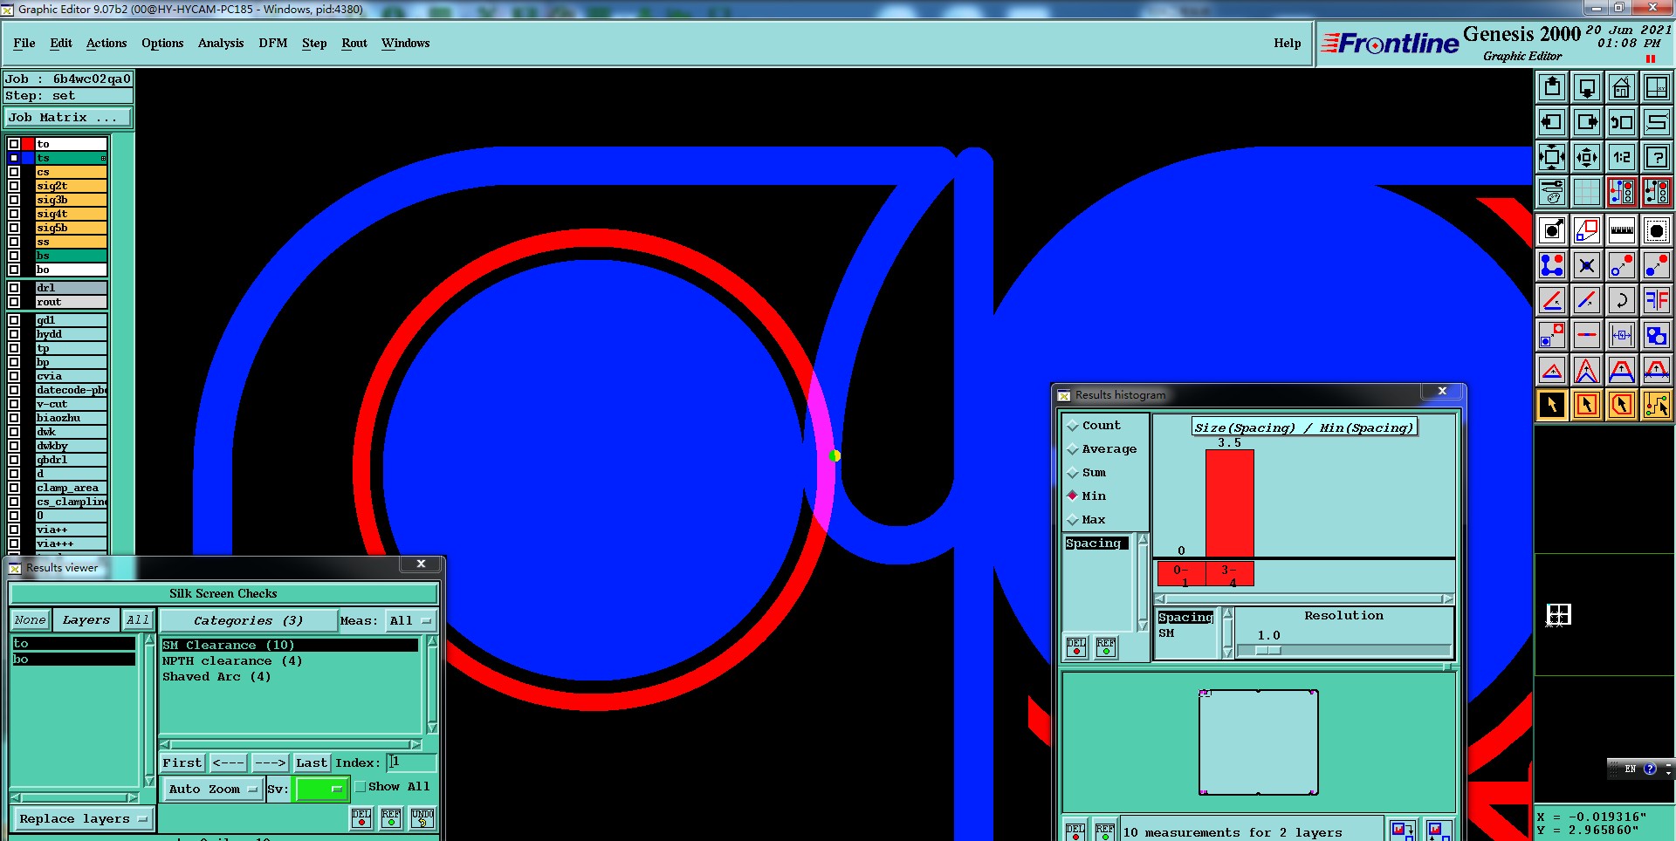Click the None layers button

[x=30, y=620]
